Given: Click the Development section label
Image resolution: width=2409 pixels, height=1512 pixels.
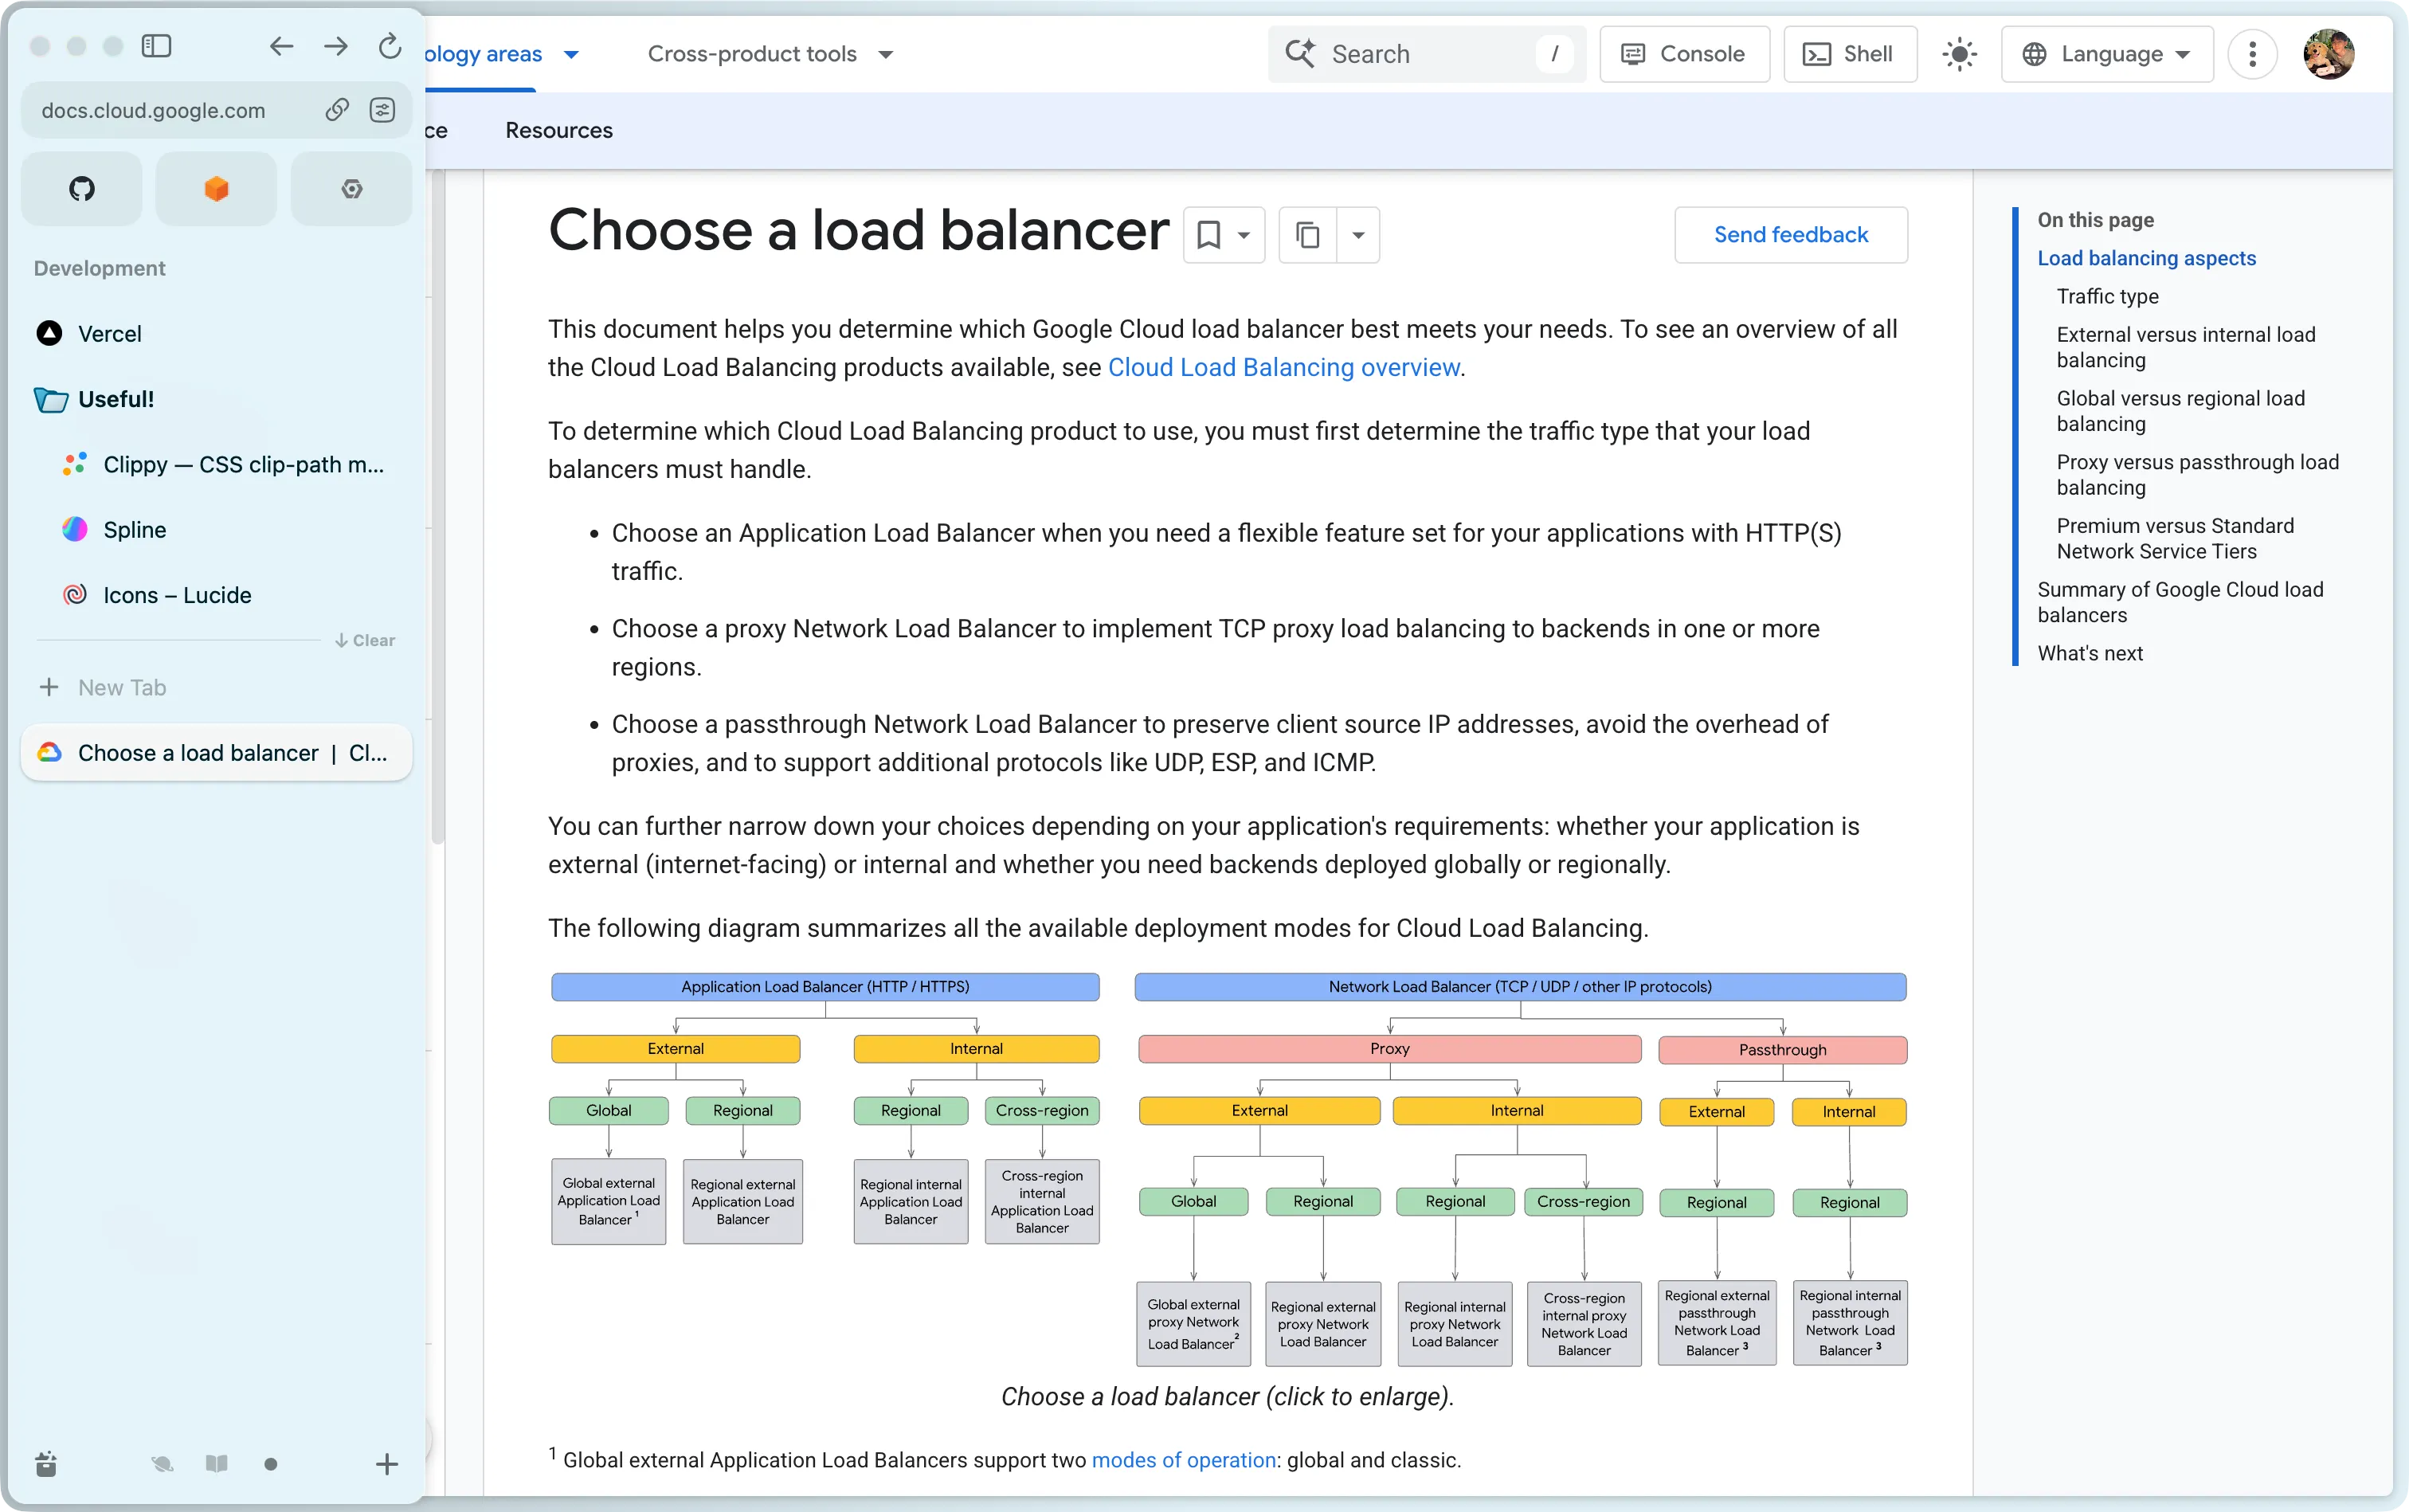Looking at the screenshot, I should 99,268.
